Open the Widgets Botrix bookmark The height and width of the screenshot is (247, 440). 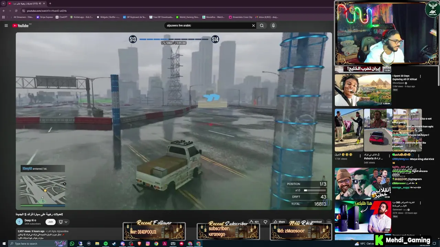[108, 17]
